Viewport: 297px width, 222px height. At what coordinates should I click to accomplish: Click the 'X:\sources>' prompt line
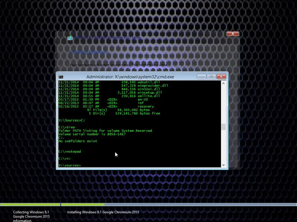point(70,165)
